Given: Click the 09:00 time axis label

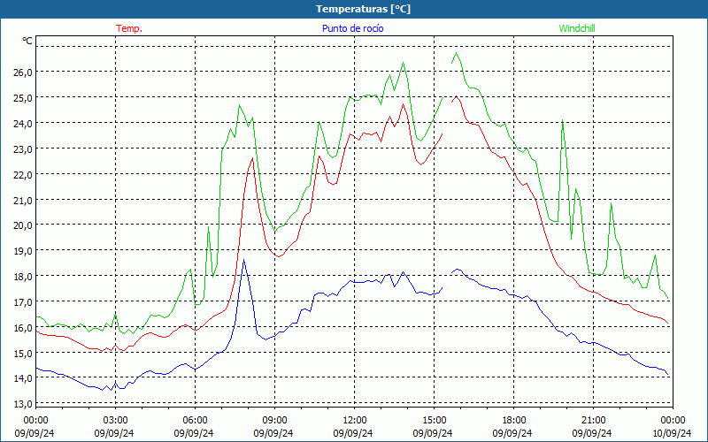Looking at the screenshot, I should 274,421.
